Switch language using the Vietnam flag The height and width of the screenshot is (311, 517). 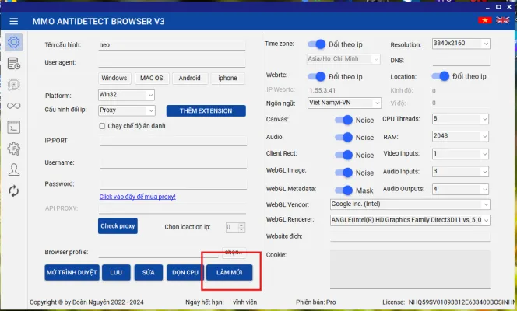tap(485, 20)
